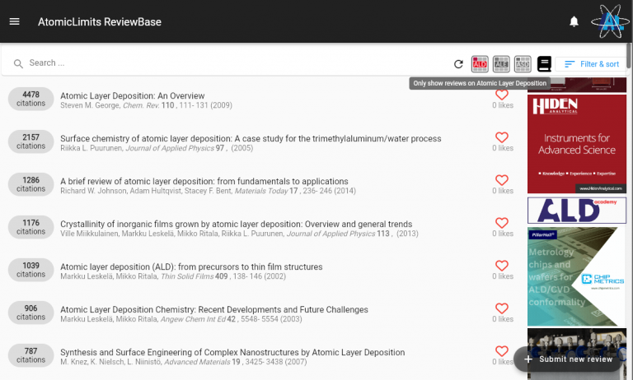Click Submit new review button

tap(569, 359)
